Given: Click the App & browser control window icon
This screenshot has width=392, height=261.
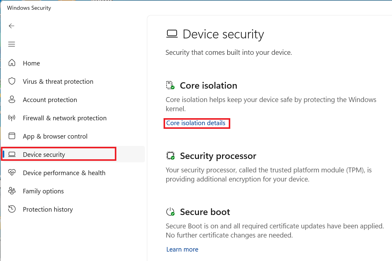Looking at the screenshot, I should pyautogui.click(x=12, y=136).
